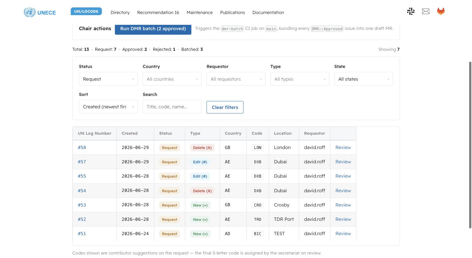472x258 pixels.
Task: Select the DMR::Approved code label
Action: [x=327, y=29]
